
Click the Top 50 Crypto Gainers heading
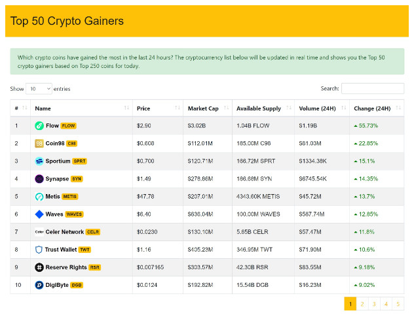[67, 21]
